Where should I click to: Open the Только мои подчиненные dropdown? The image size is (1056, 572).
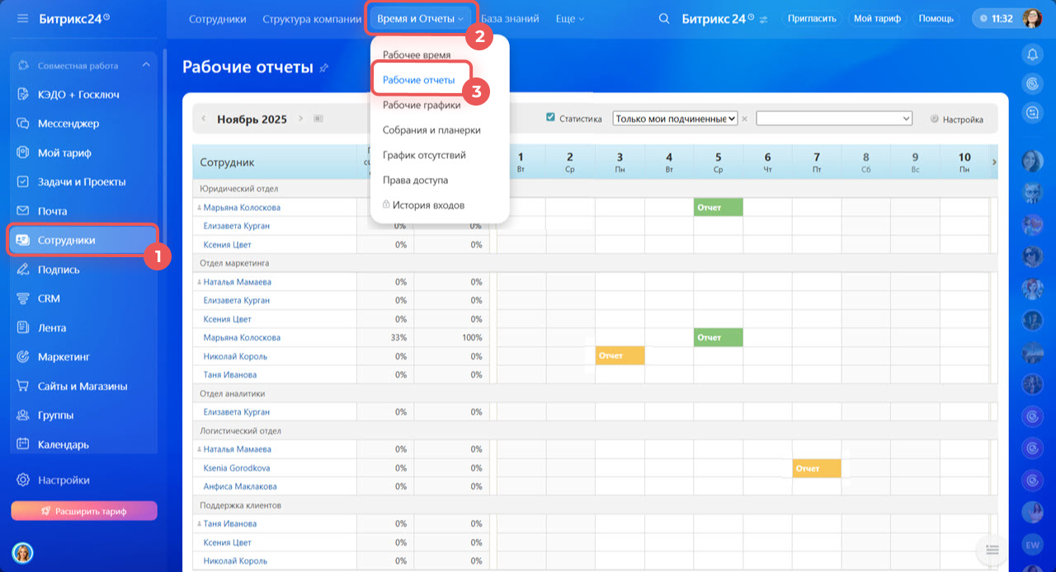(x=675, y=119)
